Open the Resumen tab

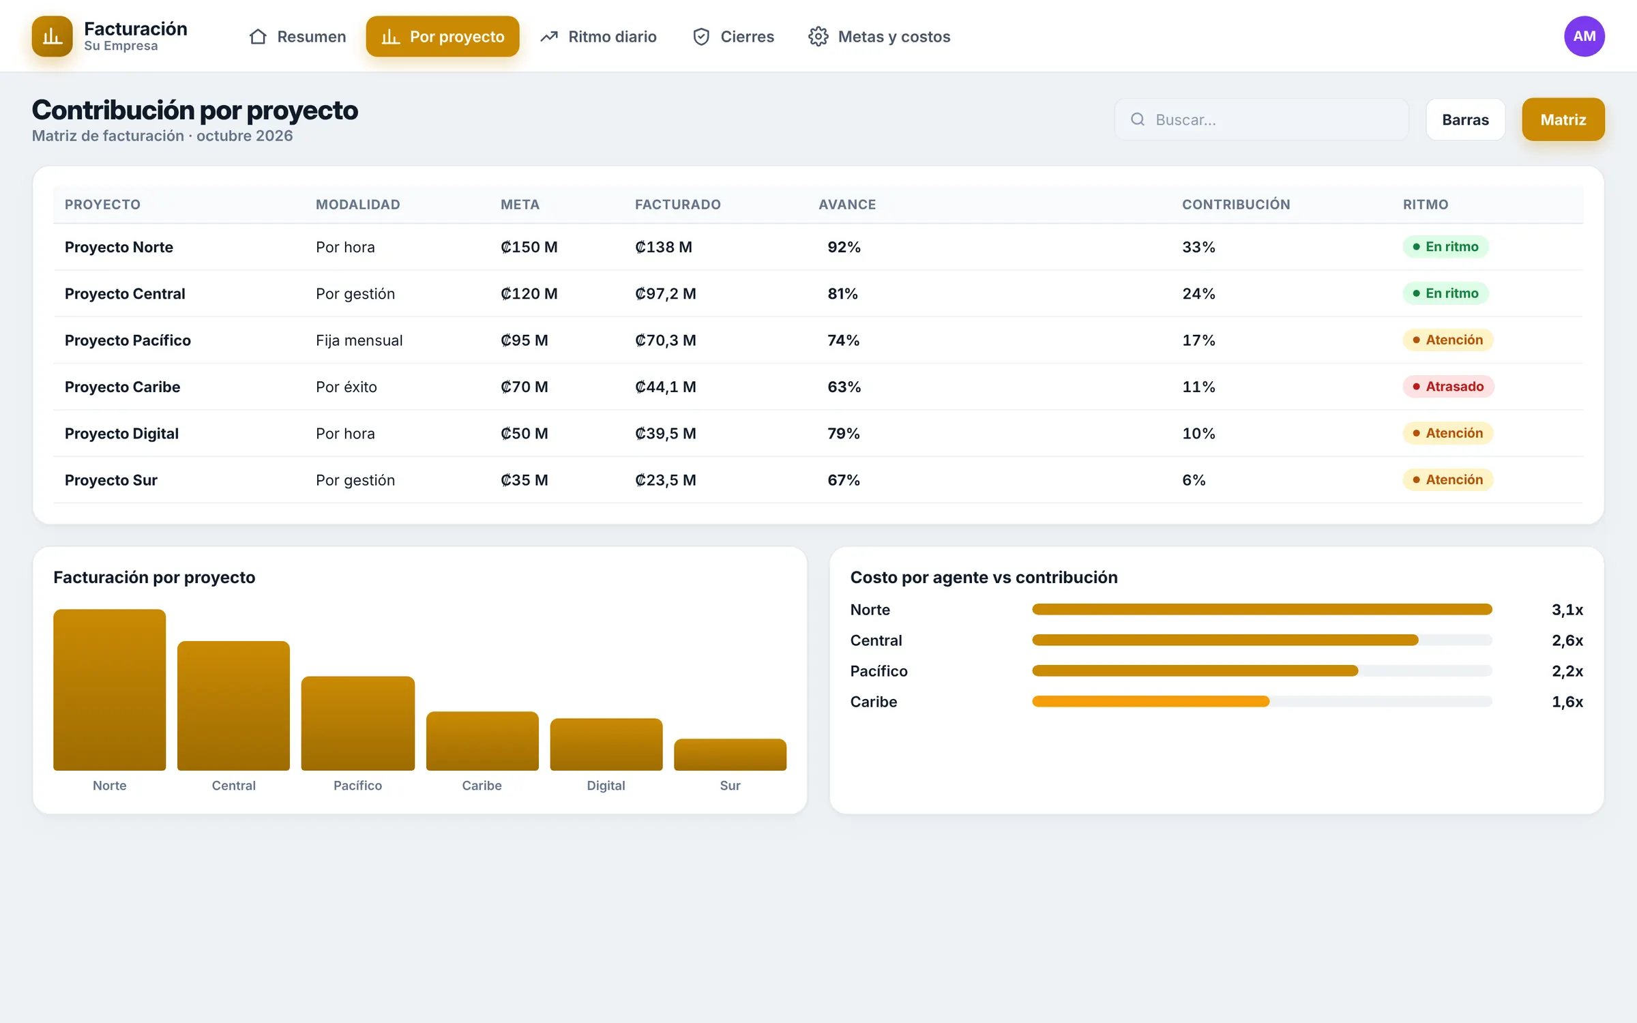click(x=297, y=36)
